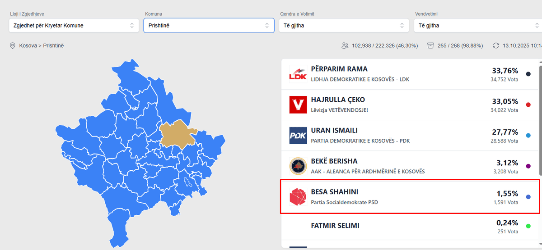Select the PËRPARIM RAMA candidate row
542x250 pixels.
coord(406,74)
